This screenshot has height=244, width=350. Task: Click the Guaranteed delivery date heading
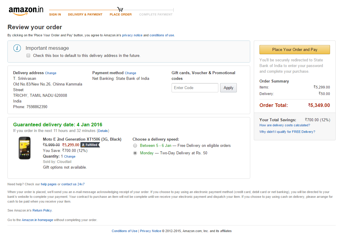pos(57,125)
